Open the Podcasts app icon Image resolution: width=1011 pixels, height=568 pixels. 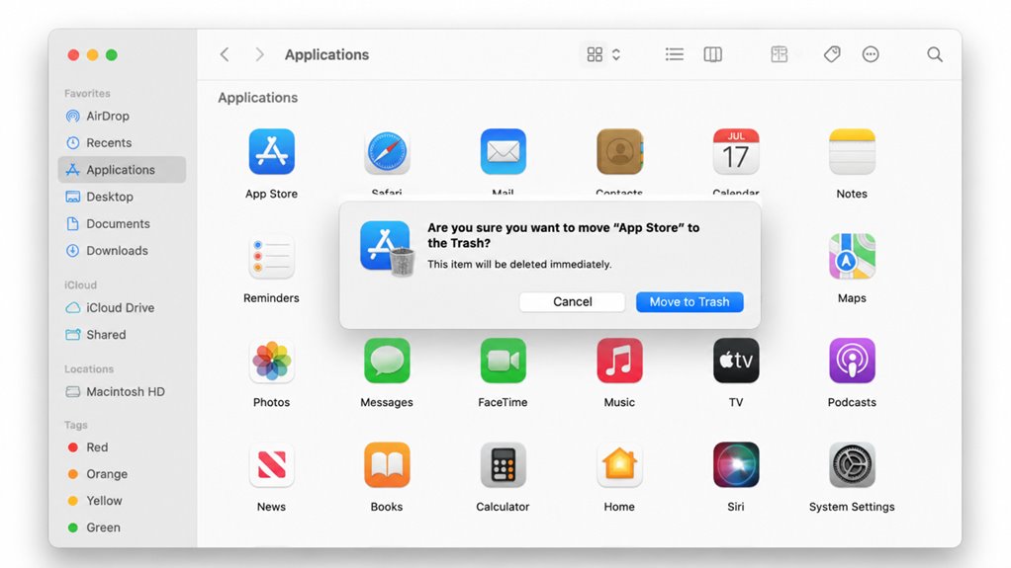click(852, 361)
